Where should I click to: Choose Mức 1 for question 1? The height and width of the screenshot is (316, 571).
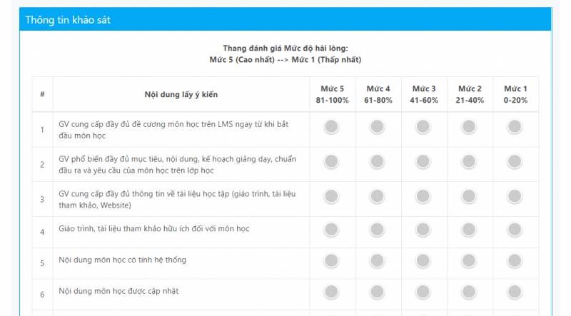click(x=514, y=127)
